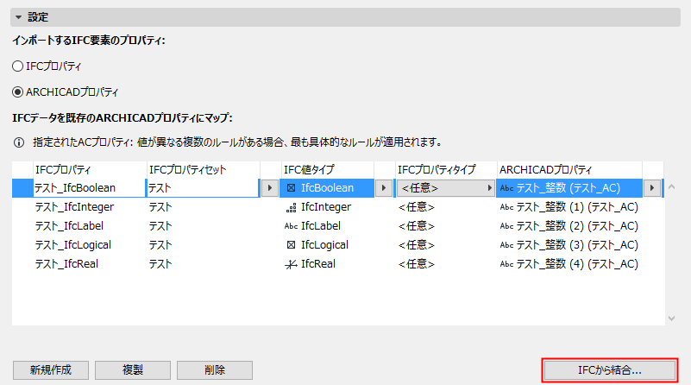Click the 新規作成 button
This screenshot has height=385, width=691.
[51, 370]
